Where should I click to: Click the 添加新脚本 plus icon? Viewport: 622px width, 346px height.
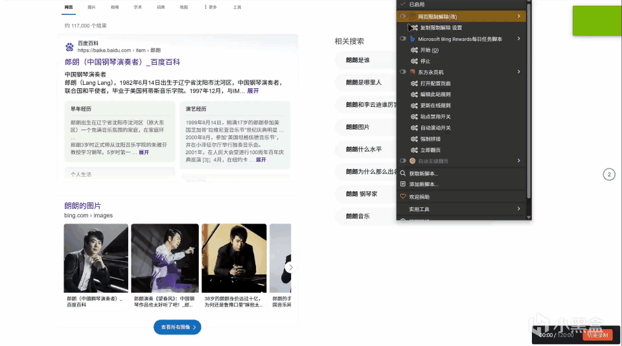(402, 184)
